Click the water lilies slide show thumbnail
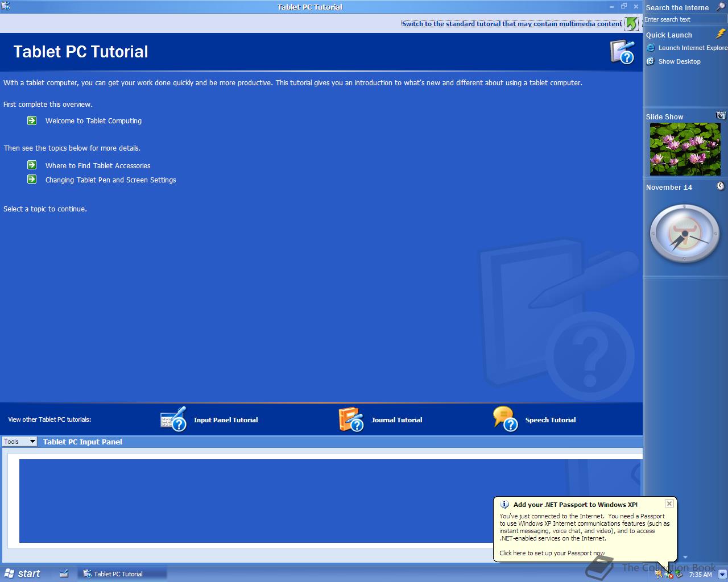Image resolution: width=728 pixels, height=582 pixels. (685, 149)
